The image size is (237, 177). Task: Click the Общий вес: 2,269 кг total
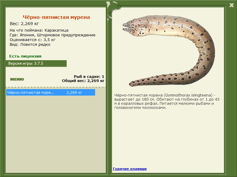coord(83,81)
